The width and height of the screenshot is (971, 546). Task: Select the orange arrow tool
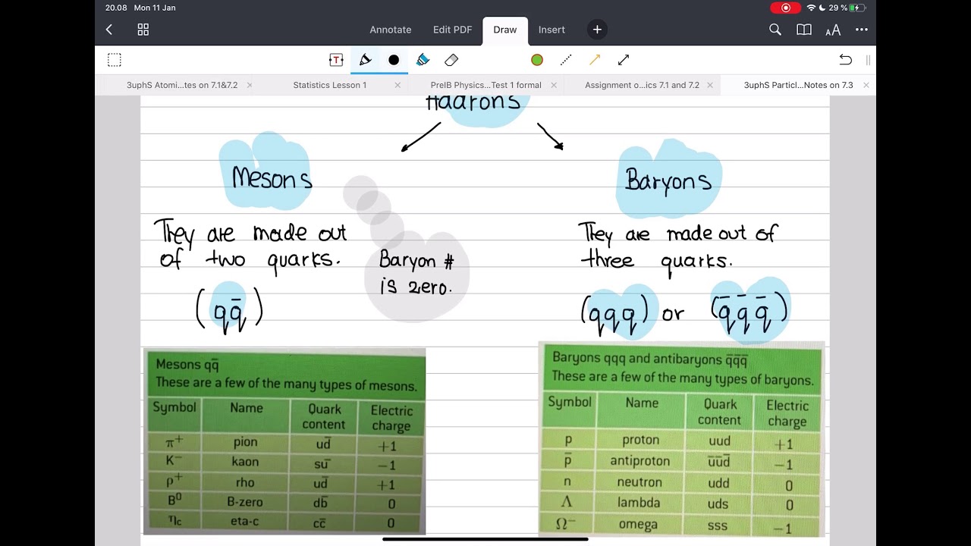[595, 60]
